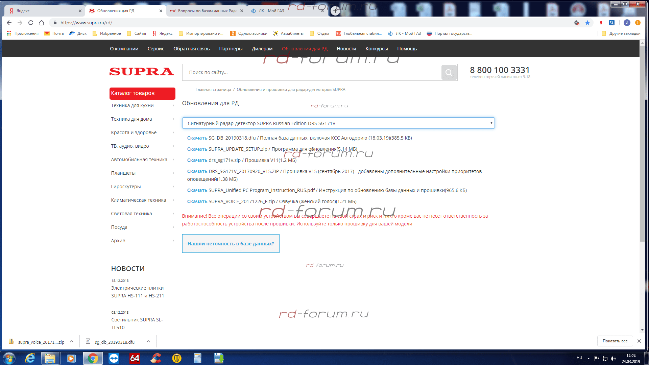Open Планшеты catalog category
The width and height of the screenshot is (649, 365).
[x=123, y=173]
